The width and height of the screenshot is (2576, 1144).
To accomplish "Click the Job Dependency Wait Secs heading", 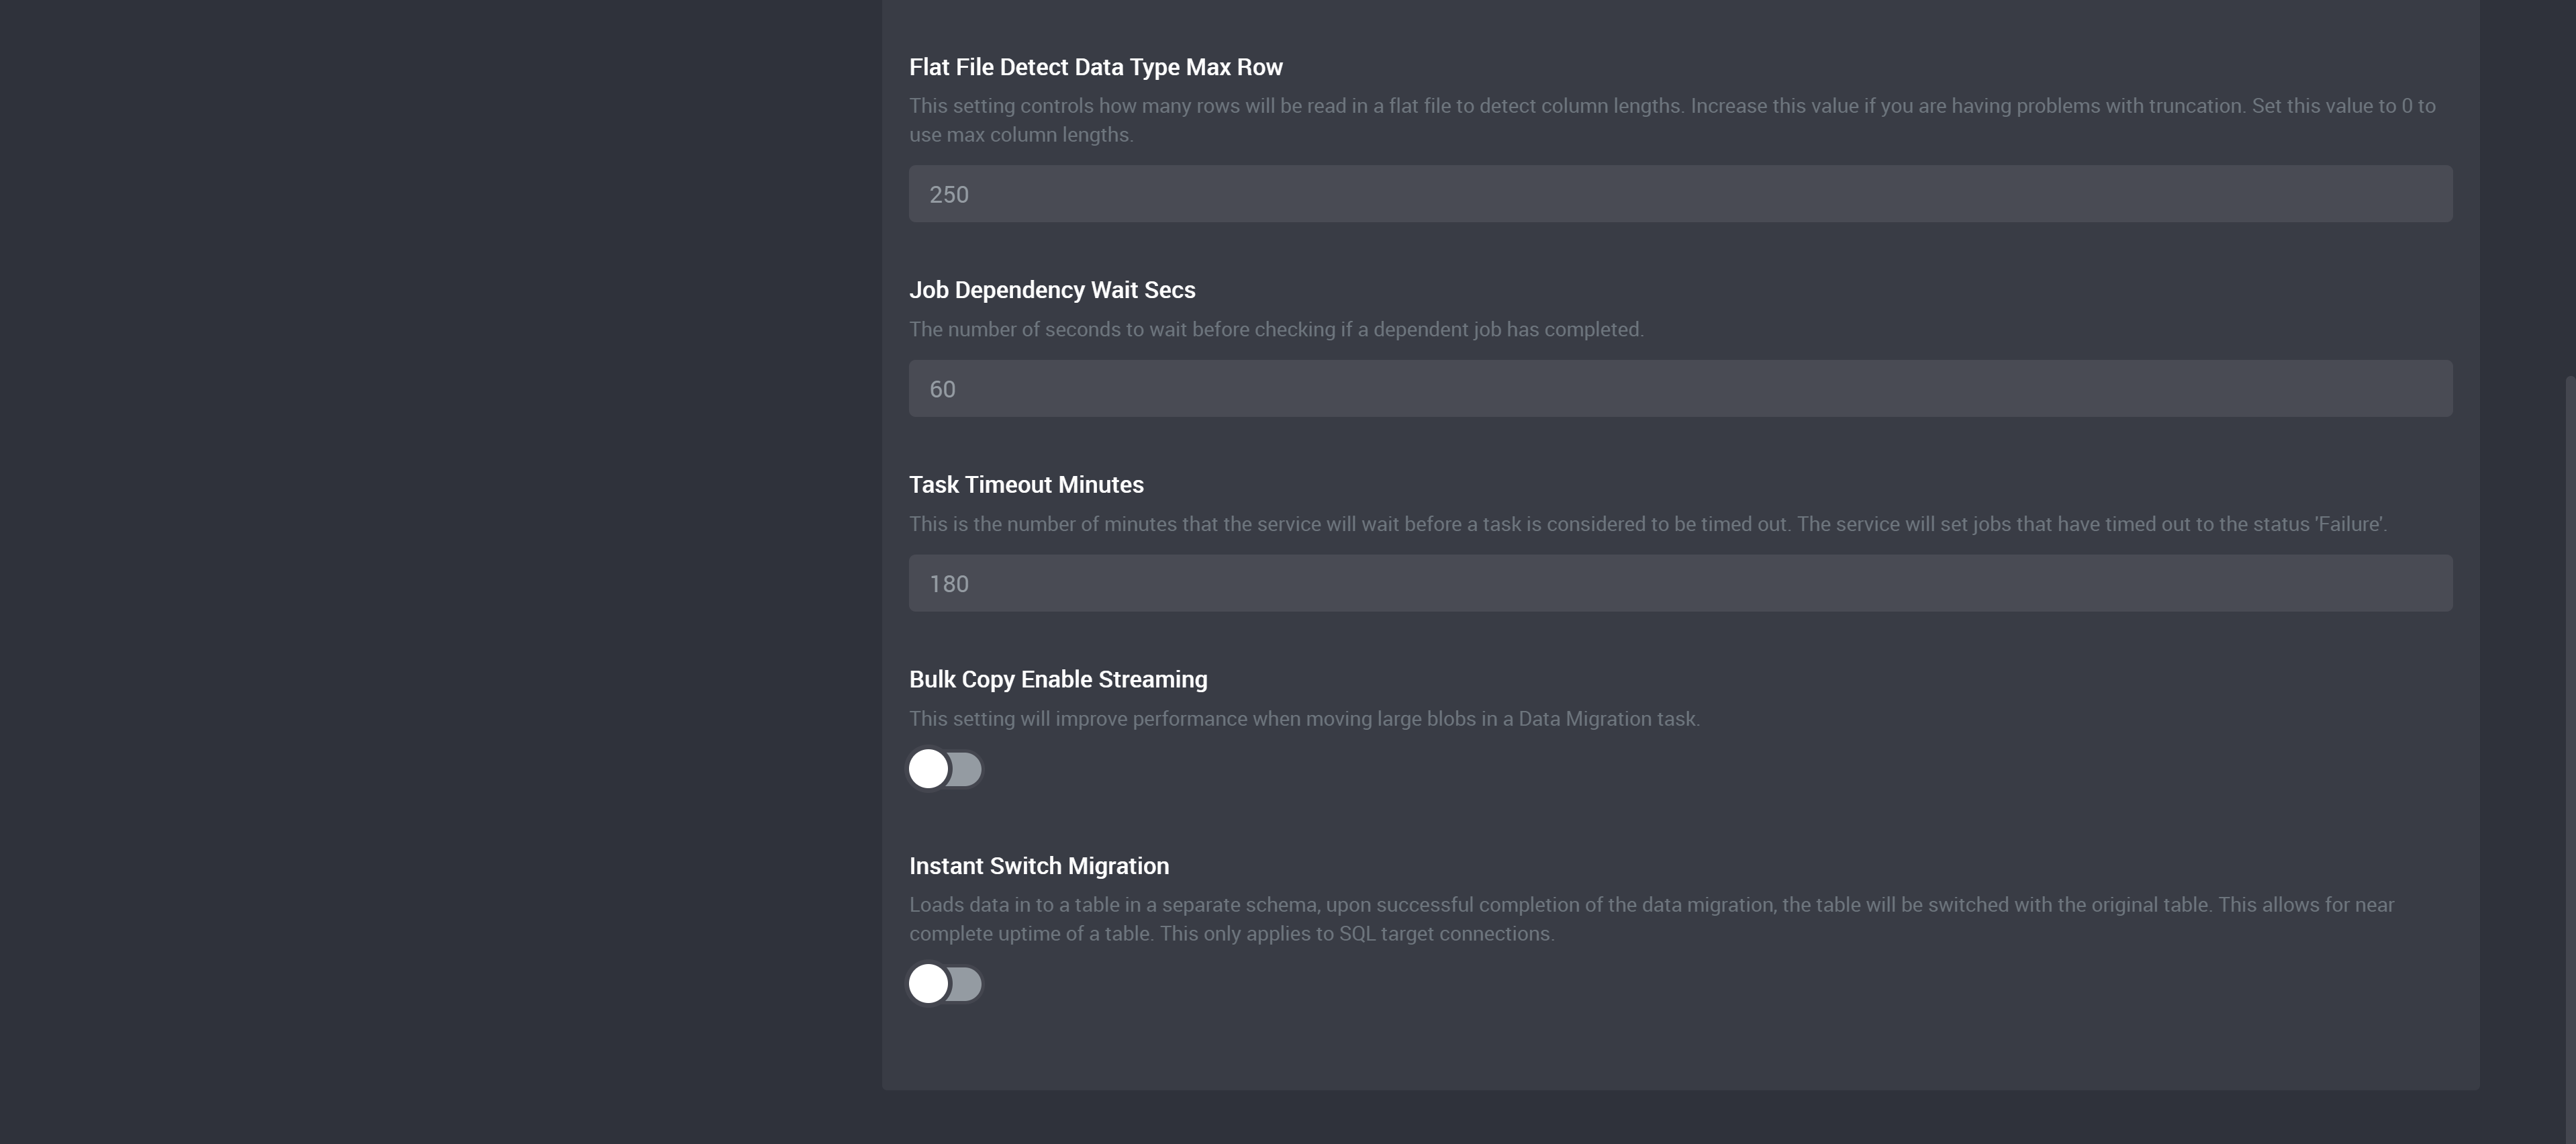I will (x=1052, y=290).
